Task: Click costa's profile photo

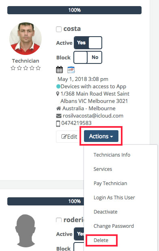Action: 26,39
